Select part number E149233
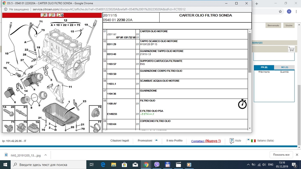 pos(112,114)
